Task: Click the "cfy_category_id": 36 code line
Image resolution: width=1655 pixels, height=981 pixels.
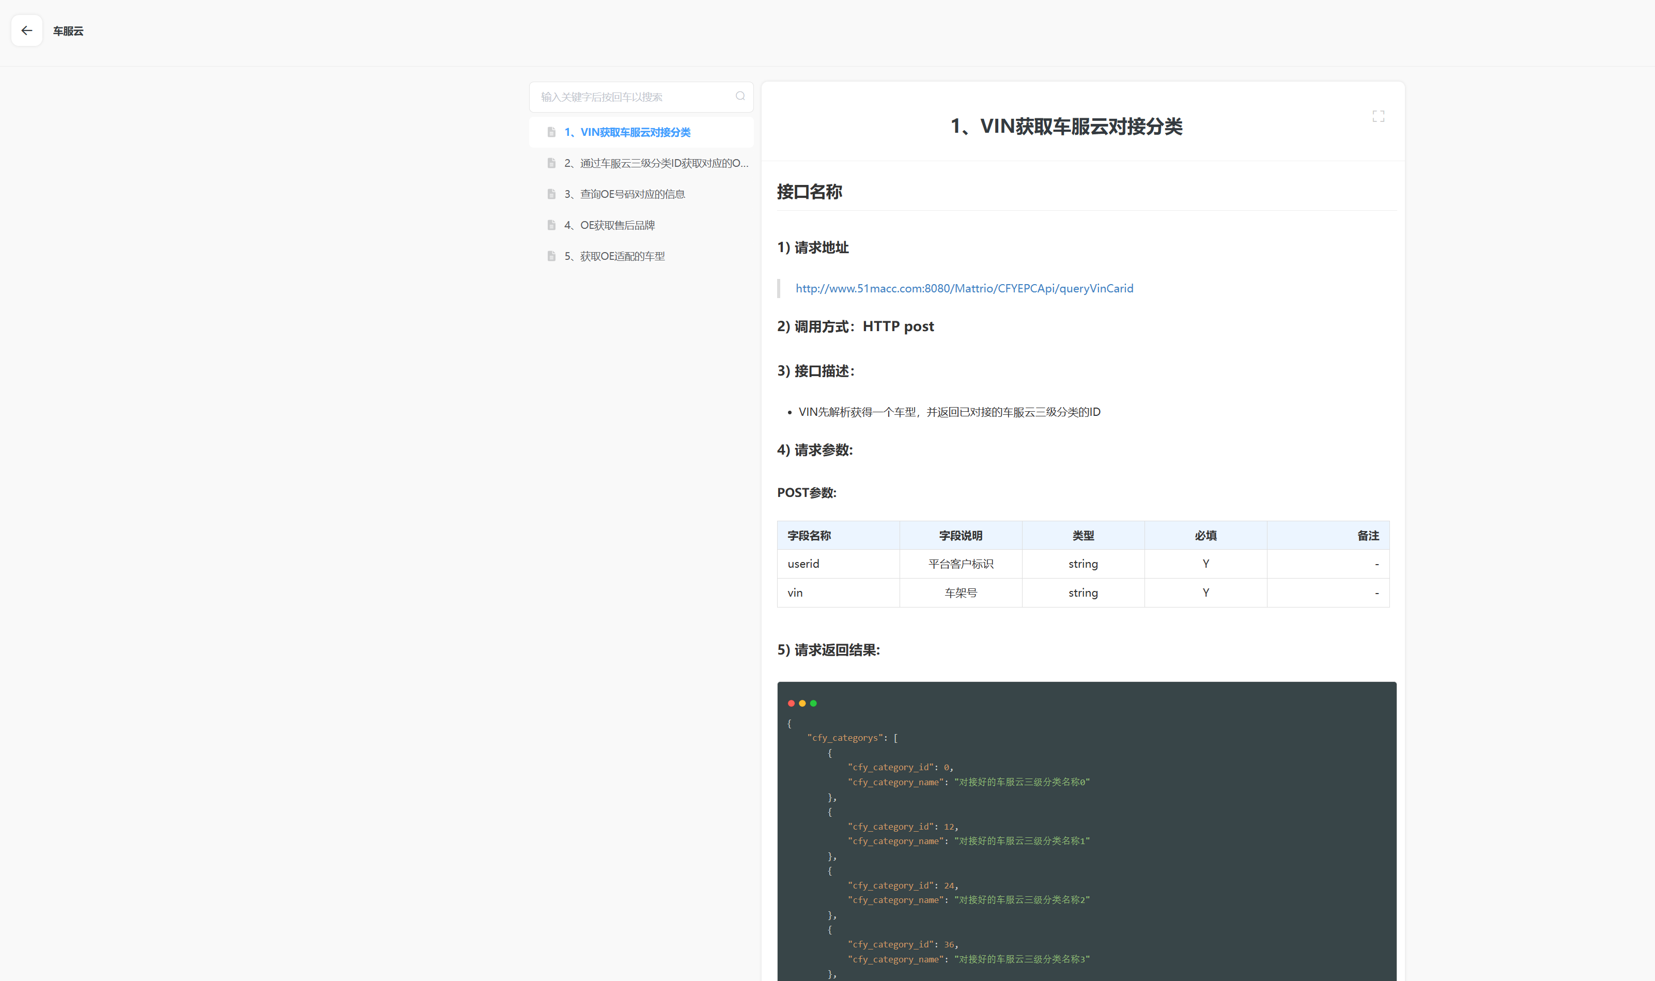Action: pyautogui.click(x=903, y=945)
